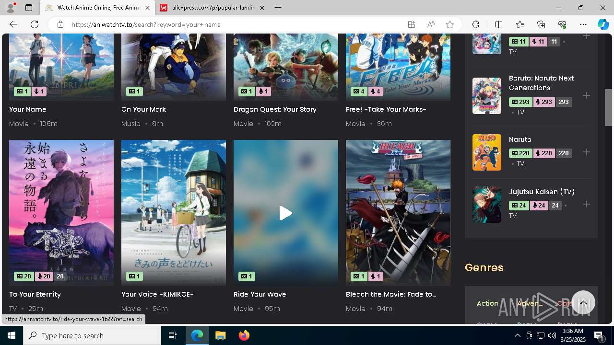614x345 pixels.
Task: Open Naruto title in sidebar
Action: (x=520, y=139)
